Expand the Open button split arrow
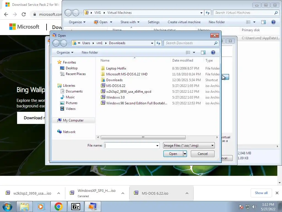The width and height of the screenshot is (282, 212). coord(185,154)
